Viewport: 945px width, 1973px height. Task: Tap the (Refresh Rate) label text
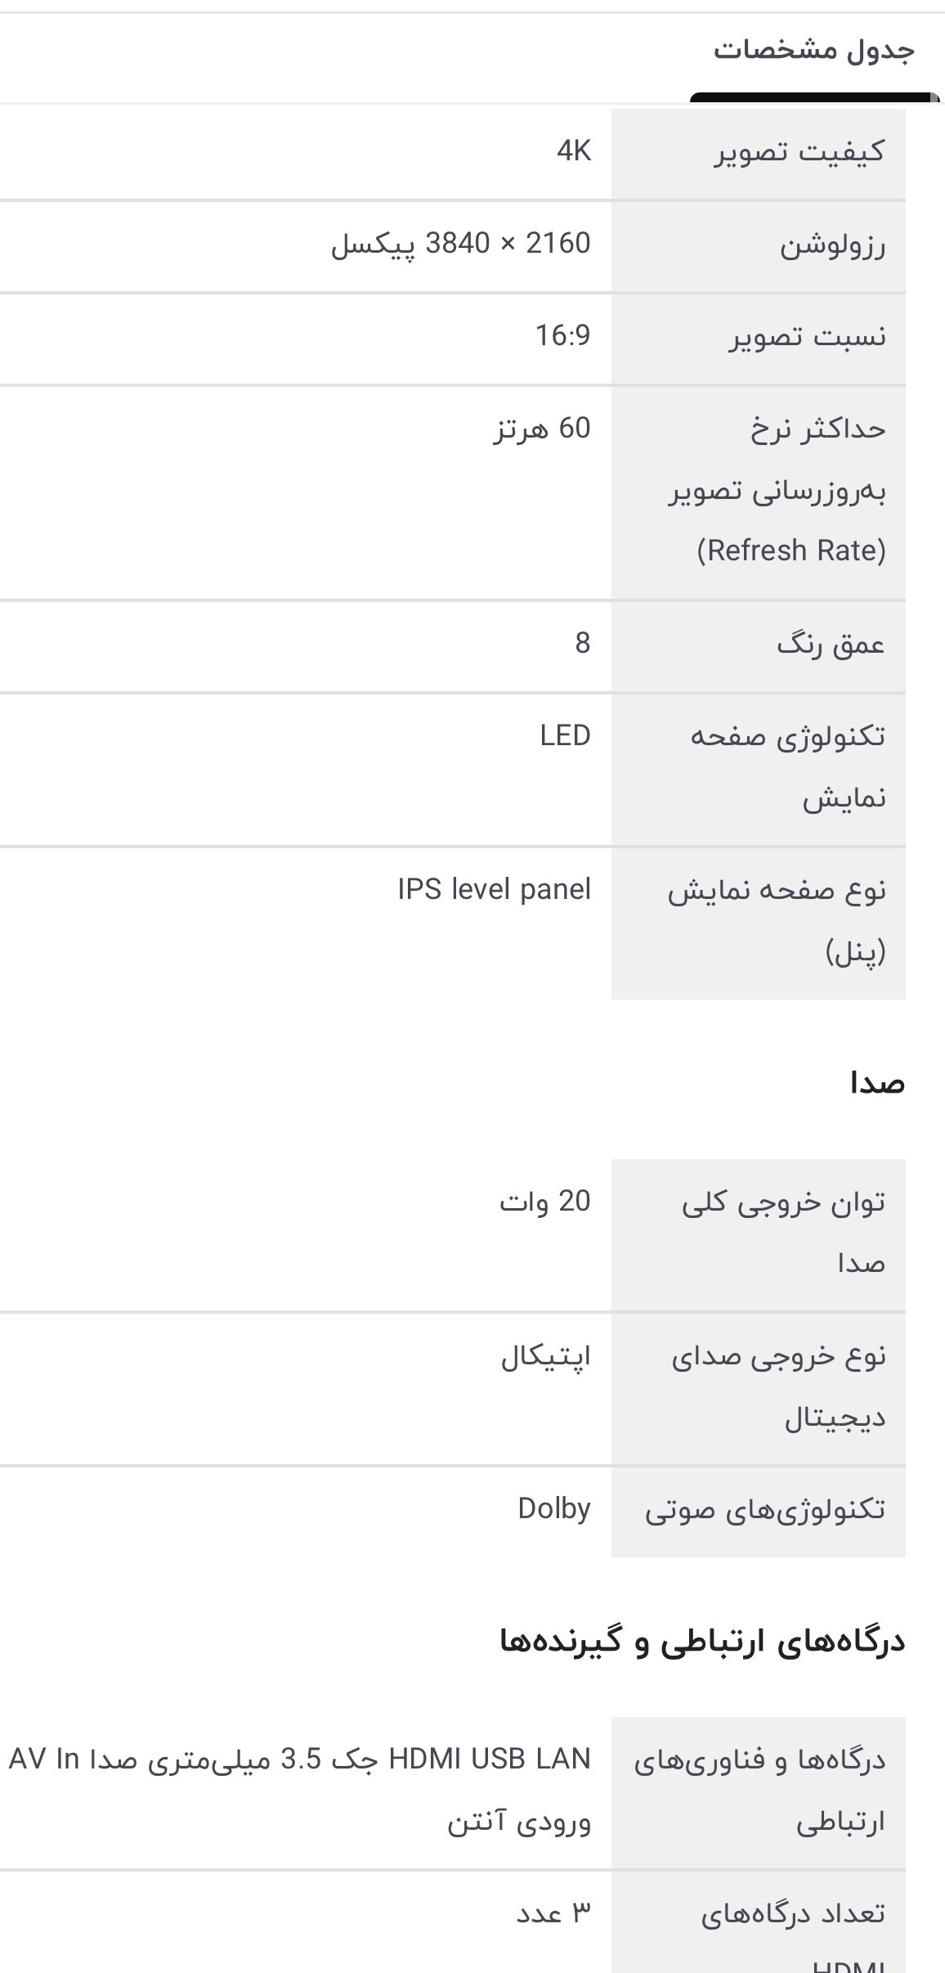[x=791, y=551]
